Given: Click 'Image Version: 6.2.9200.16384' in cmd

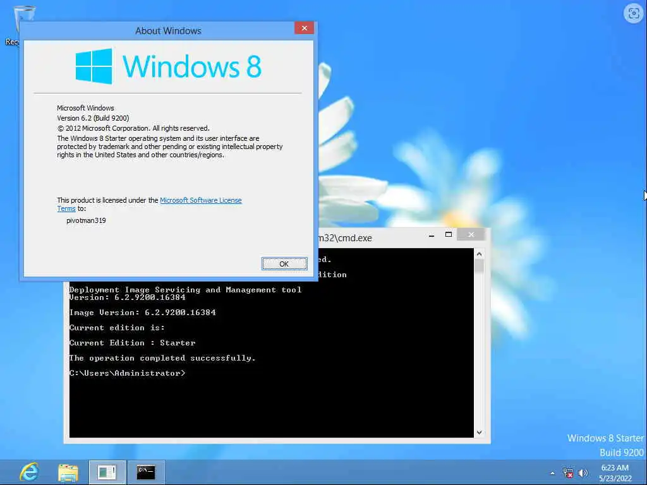Looking at the screenshot, I should click(x=143, y=313).
